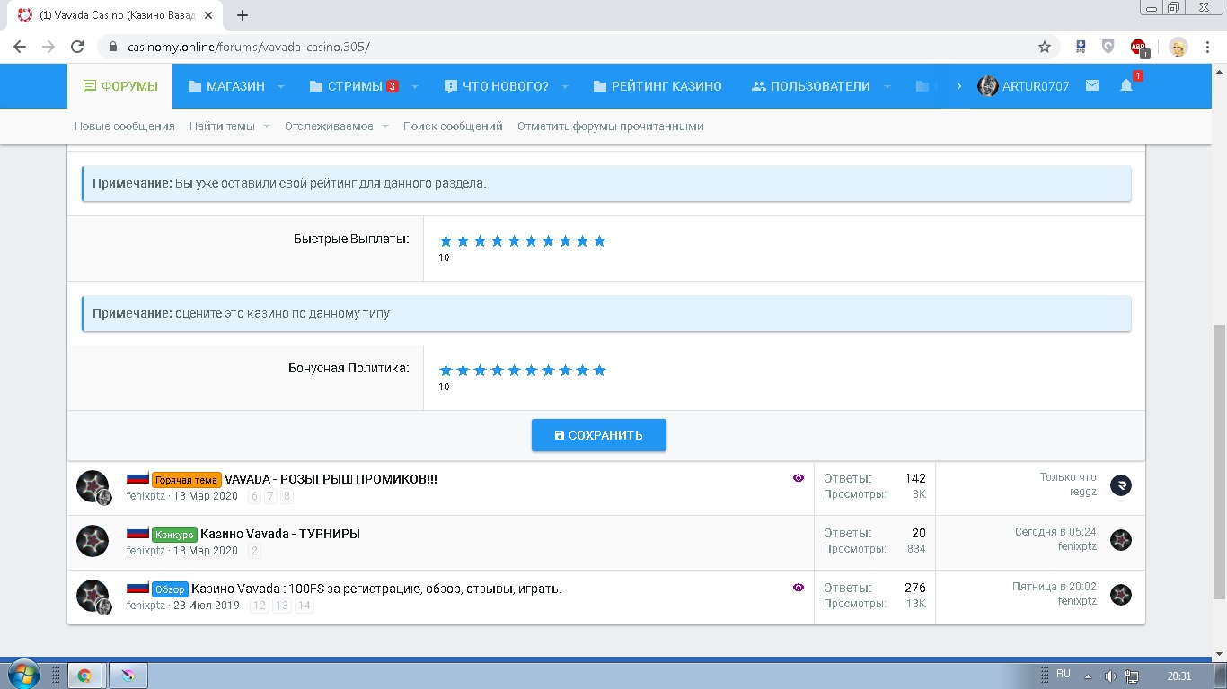
Task: Click the browser forward arrow
Action: click(49, 47)
